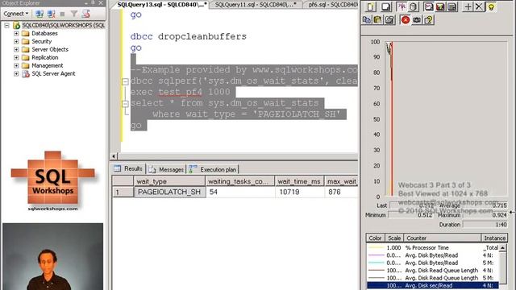Toggle the Highlight lightbulb icon

[x=491, y=7]
